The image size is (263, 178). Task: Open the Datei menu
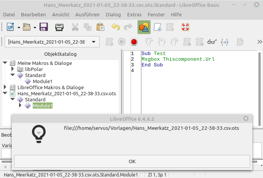[x=9, y=14]
